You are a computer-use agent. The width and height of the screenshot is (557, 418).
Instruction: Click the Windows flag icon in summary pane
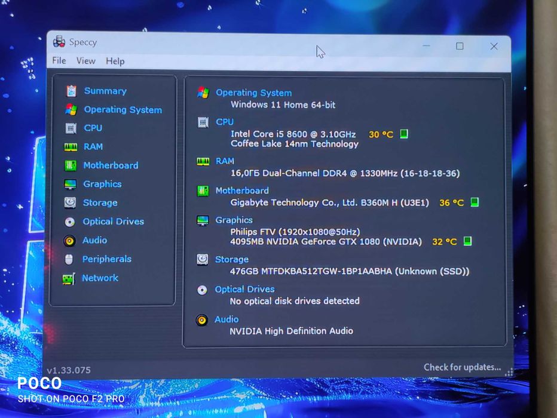[x=203, y=93]
